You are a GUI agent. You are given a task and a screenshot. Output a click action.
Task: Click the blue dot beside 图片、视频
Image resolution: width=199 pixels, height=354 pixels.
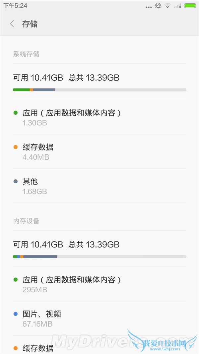coord(15,314)
